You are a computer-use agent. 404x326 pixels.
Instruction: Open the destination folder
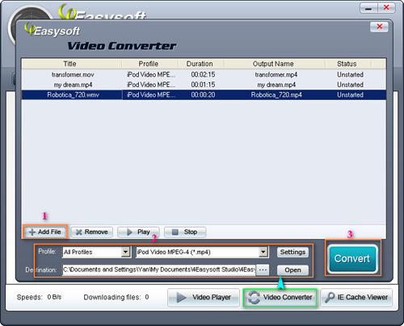coord(292,270)
